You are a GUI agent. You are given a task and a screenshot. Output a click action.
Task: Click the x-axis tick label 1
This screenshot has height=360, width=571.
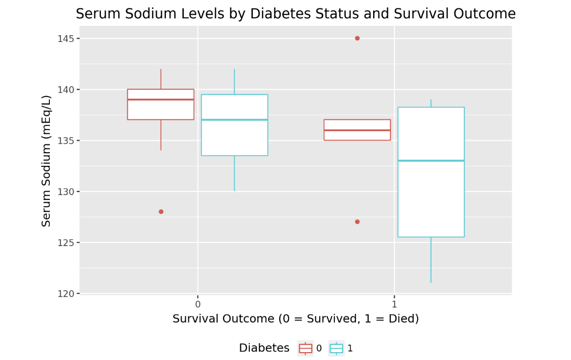(394, 304)
